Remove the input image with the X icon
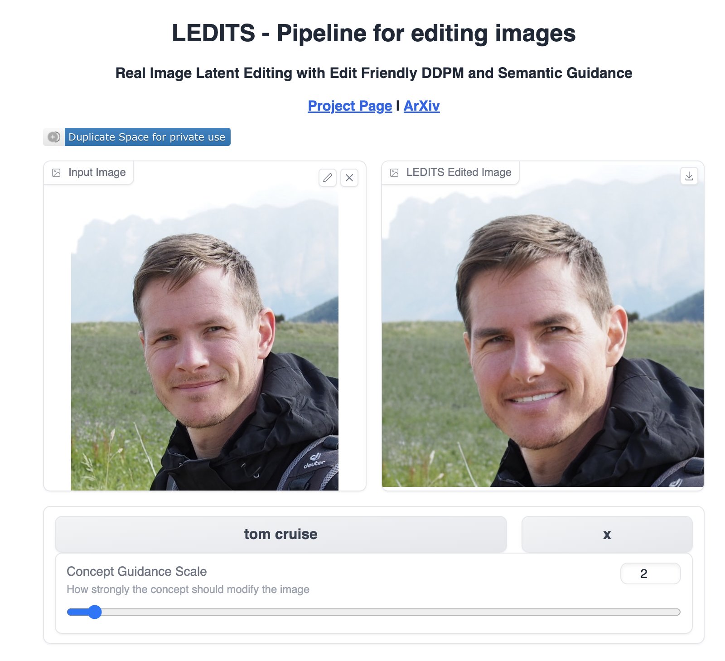The height and width of the screenshot is (661, 725). [349, 178]
